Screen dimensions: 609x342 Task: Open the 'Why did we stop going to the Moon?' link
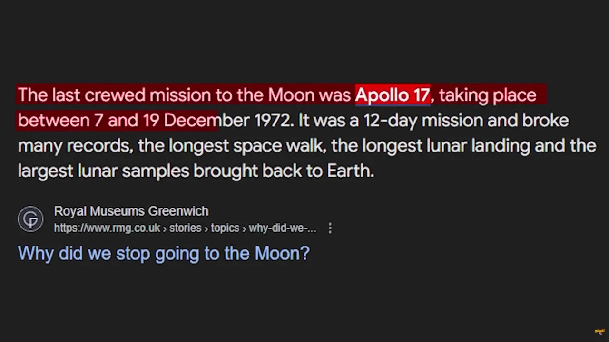(x=164, y=253)
